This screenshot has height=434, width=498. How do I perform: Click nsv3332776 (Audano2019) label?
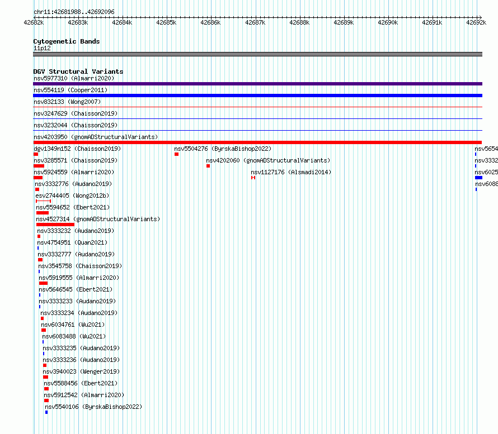coord(73,184)
